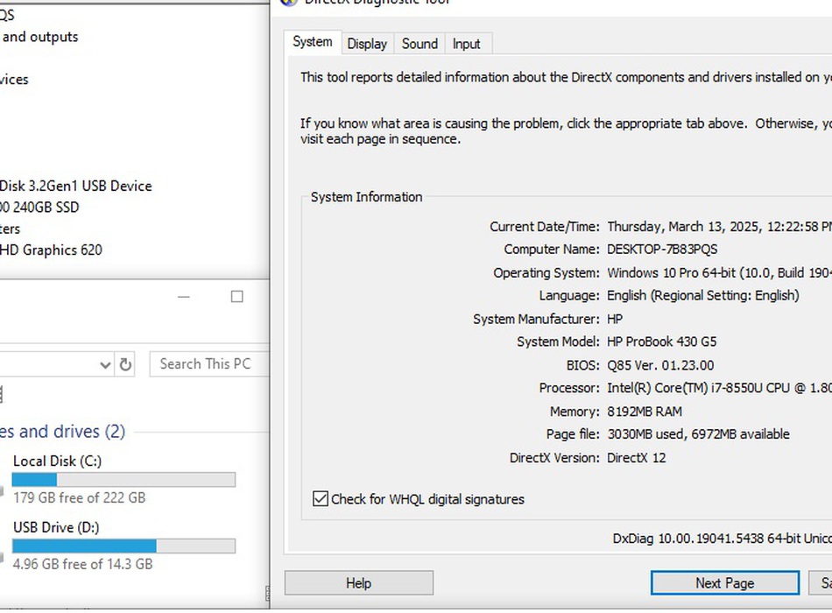Minimize the This PC explorer window

tap(183, 297)
